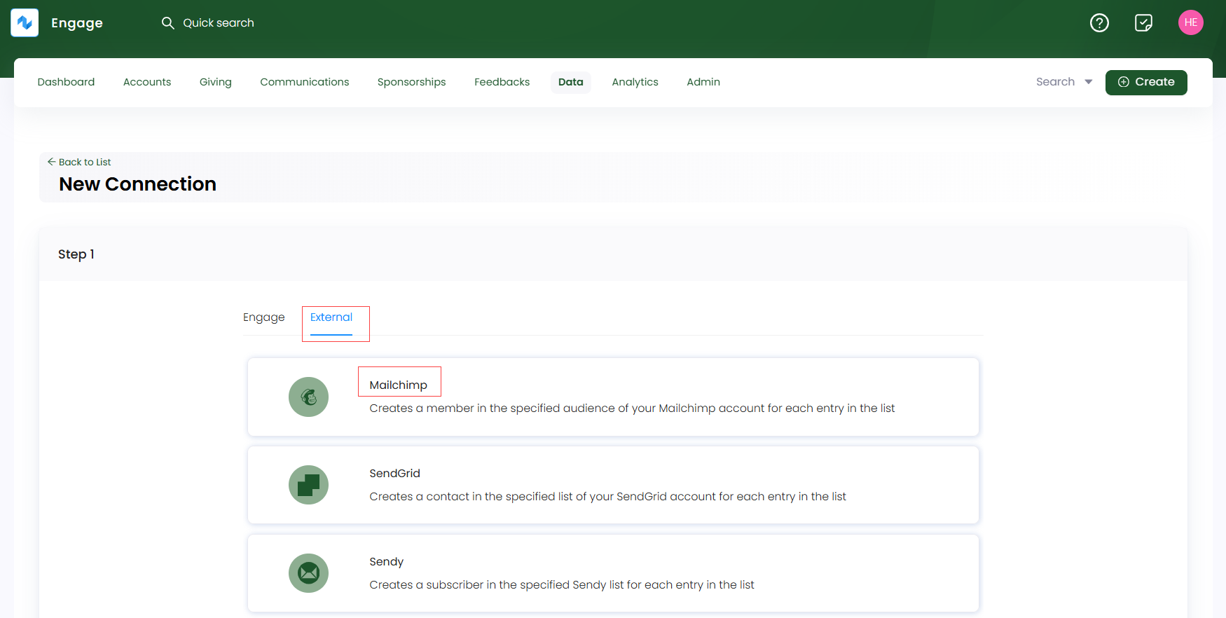Image resolution: width=1226 pixels, height=618 pixels.
Task: Open the Dashboard menu item
Action: (x=66, y=82)
